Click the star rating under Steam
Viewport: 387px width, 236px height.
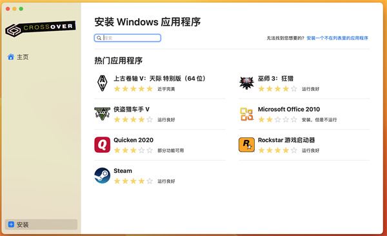tap(134, 181)
